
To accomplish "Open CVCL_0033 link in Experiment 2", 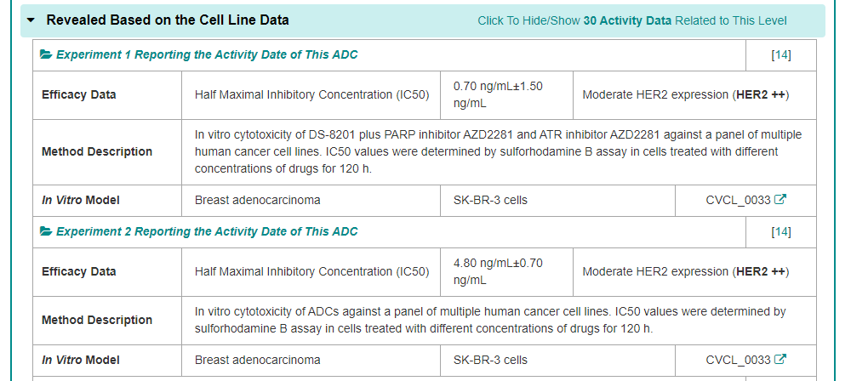I will tap(738, 361).
